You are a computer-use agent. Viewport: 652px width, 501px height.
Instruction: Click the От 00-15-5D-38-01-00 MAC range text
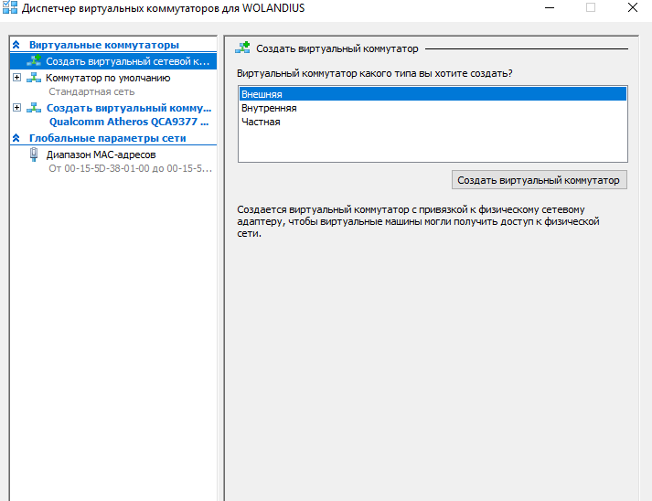point(130,168)
